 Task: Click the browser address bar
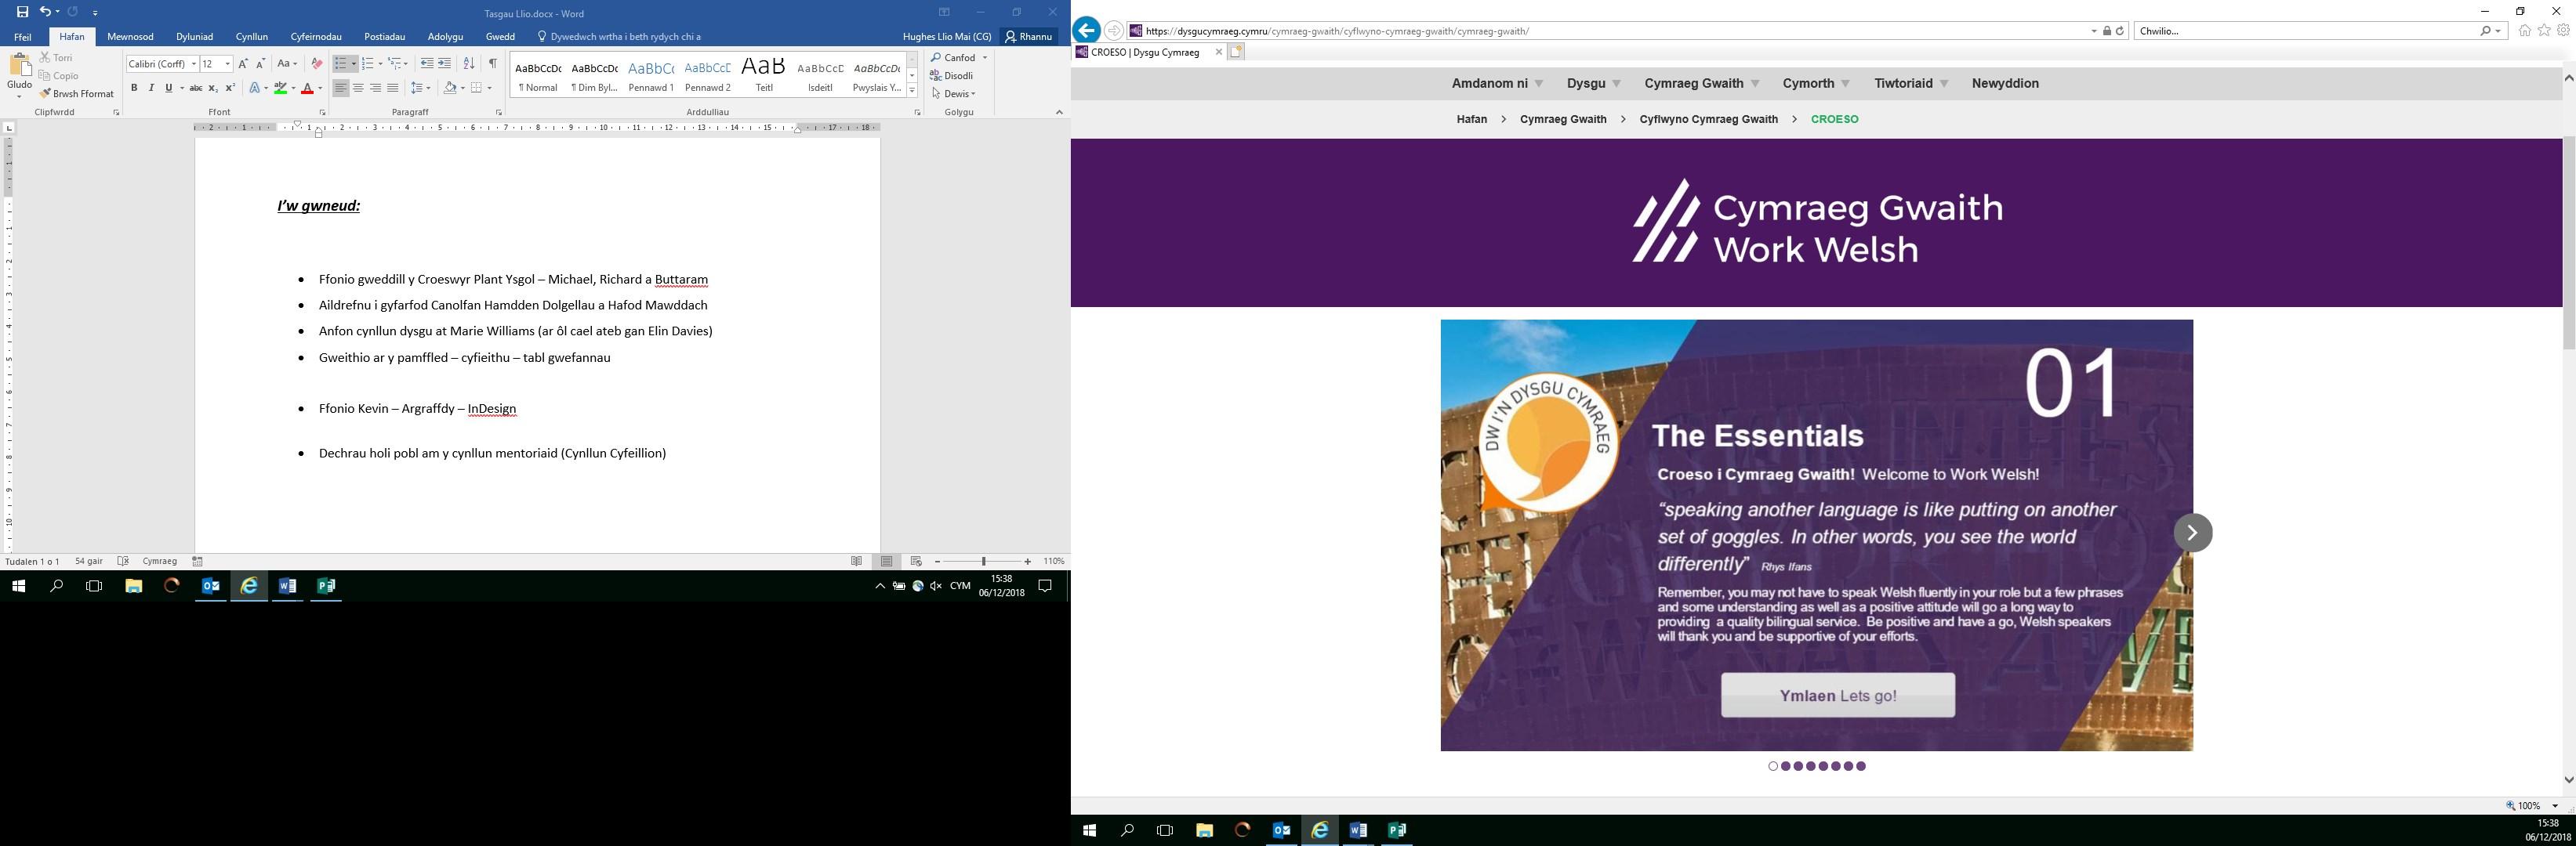[1600, 31]
